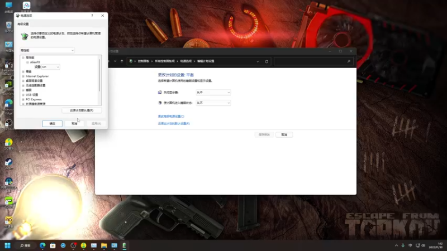Click Edit Plan Settings breadcrumb
The image size is (447, 251).
click(206, 61)
